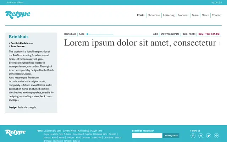The height and width of the screenshot is (142, 227).
Task: Open the Team menu item
Action: tap(195, 15)
